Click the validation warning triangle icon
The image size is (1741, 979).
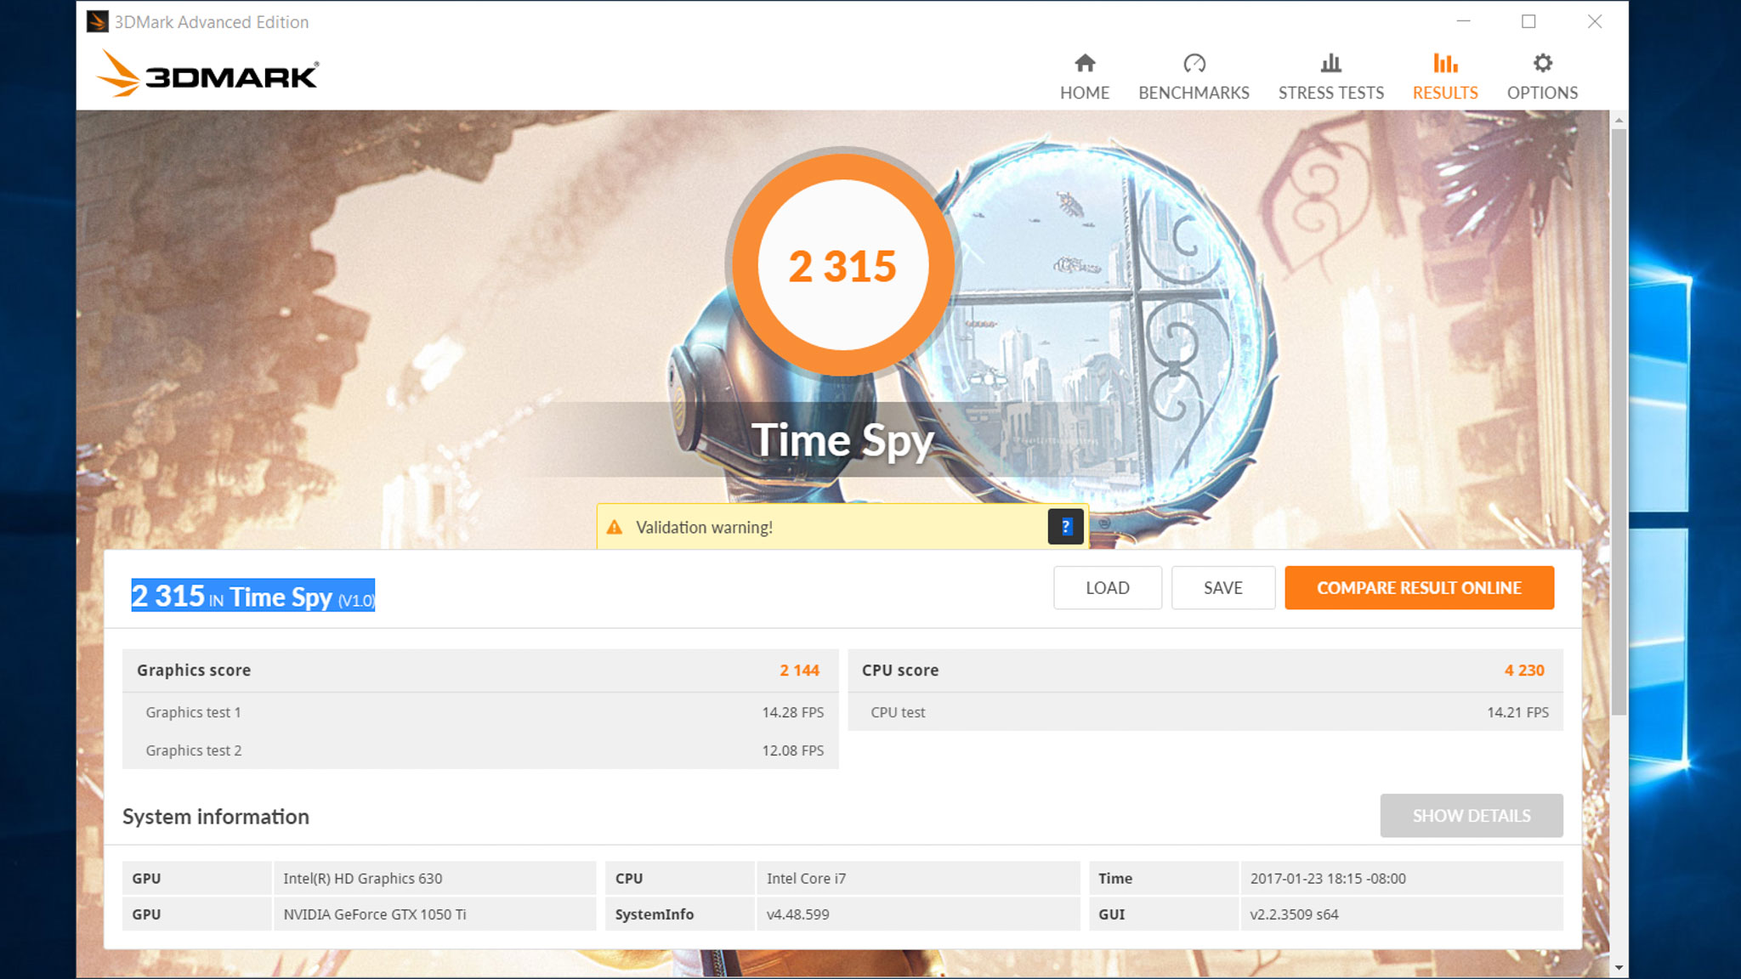615,527
